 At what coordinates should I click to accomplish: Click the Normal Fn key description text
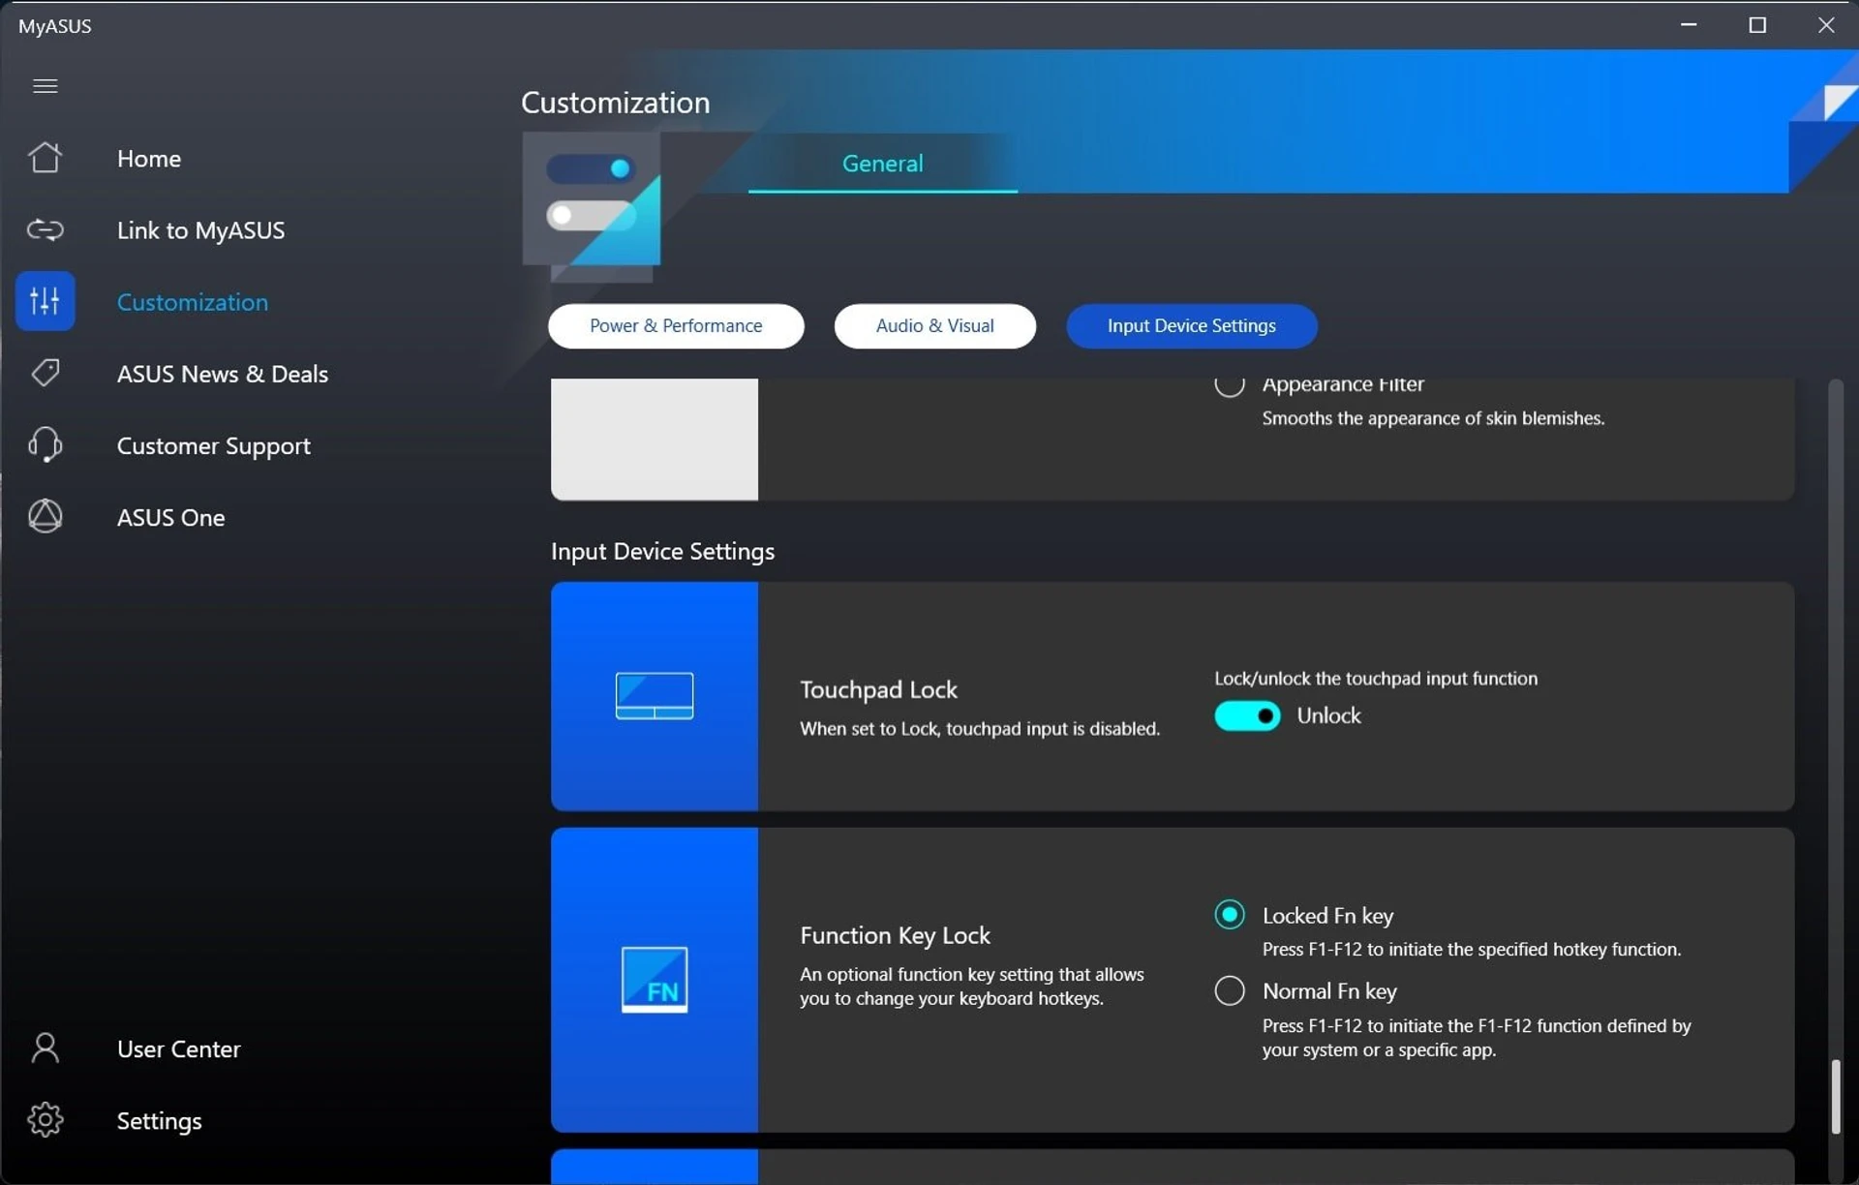coord(1477,1037)
